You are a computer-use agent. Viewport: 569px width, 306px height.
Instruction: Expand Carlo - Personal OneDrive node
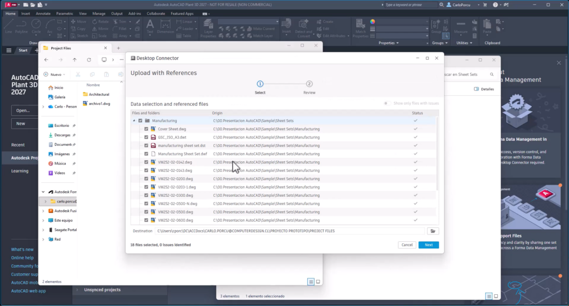click(43, 107)
